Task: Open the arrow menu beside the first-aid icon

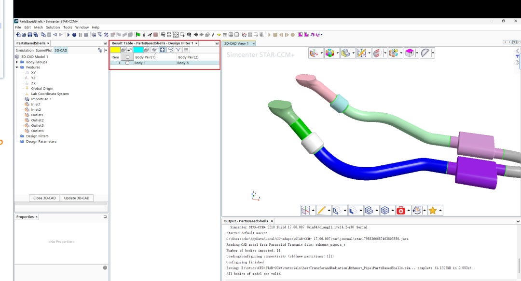Action: pos(409,210)
